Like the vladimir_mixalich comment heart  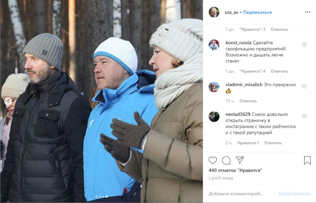click(304, 86)
